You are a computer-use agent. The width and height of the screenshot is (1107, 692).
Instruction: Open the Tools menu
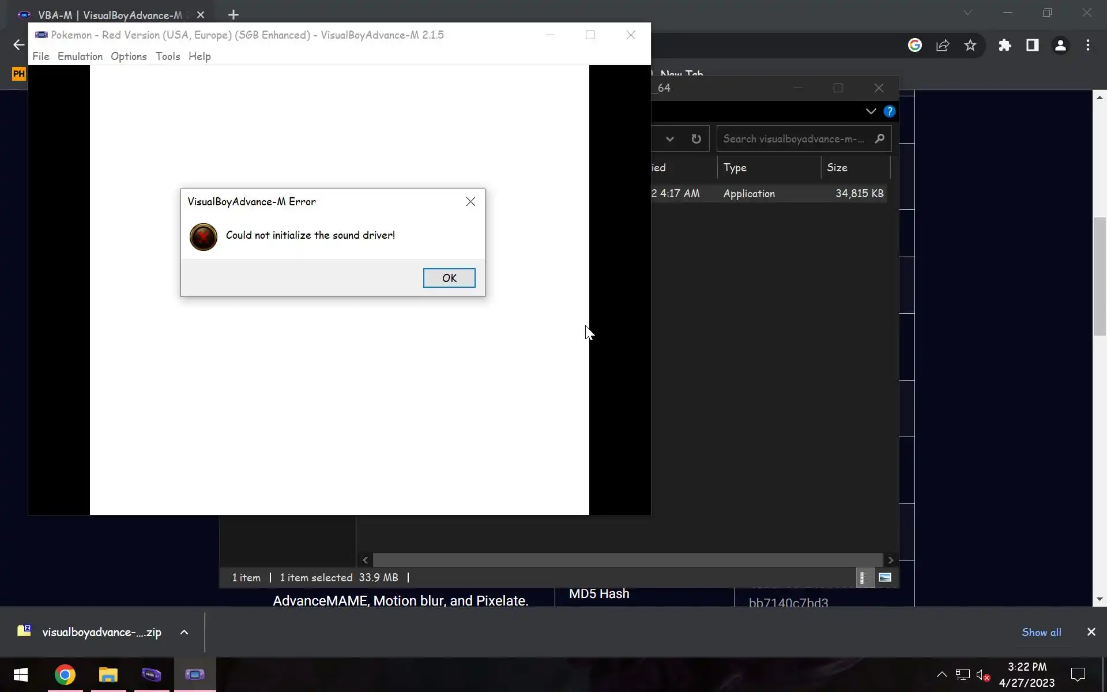tap(168, 56)
